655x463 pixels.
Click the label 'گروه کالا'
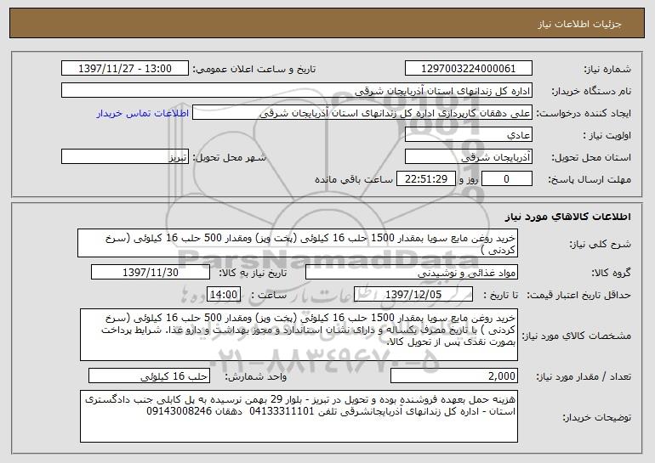(611, 273)
